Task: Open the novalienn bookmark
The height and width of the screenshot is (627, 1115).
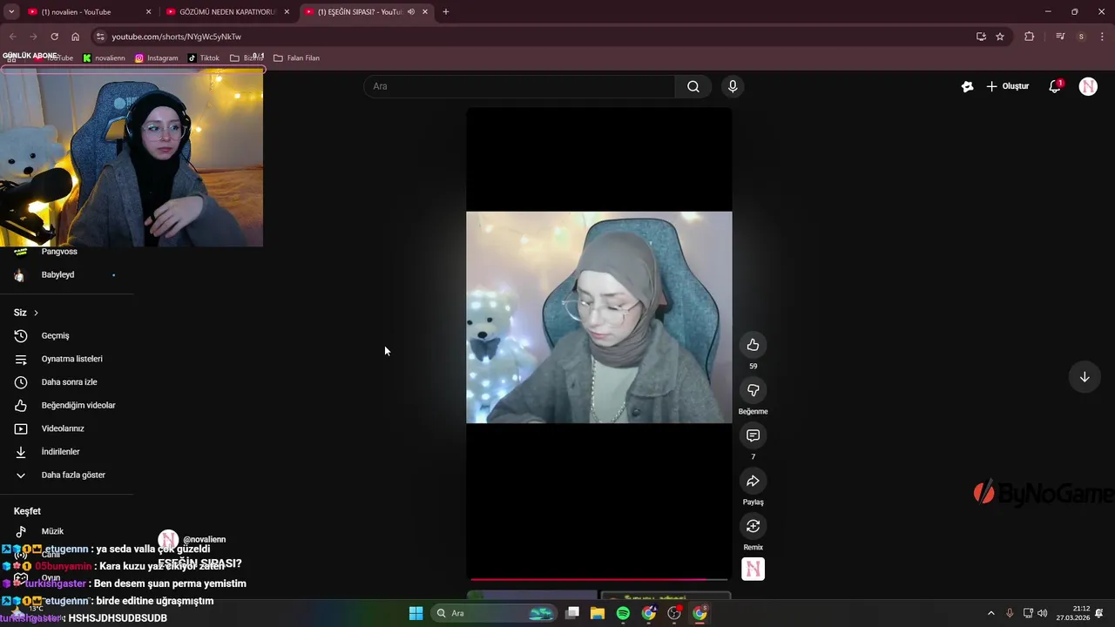Action: coord(104,58)
